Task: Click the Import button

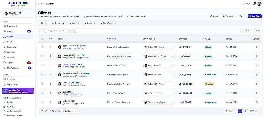Action: pyautogui.click(x=214, y=16)
